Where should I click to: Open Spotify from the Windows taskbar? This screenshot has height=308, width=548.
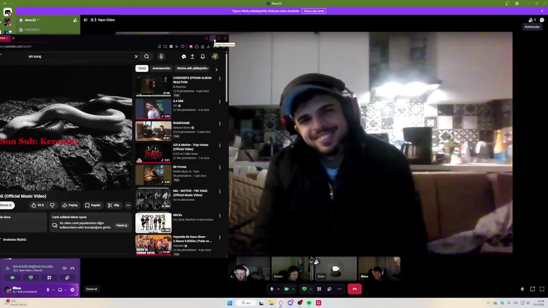[x=309, y=303]
